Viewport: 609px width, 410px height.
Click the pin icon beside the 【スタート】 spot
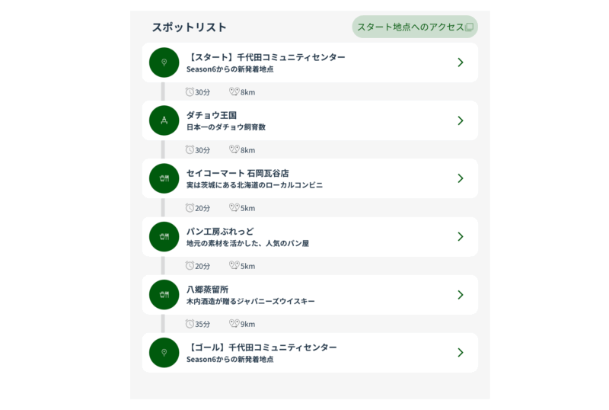point(164,62)
